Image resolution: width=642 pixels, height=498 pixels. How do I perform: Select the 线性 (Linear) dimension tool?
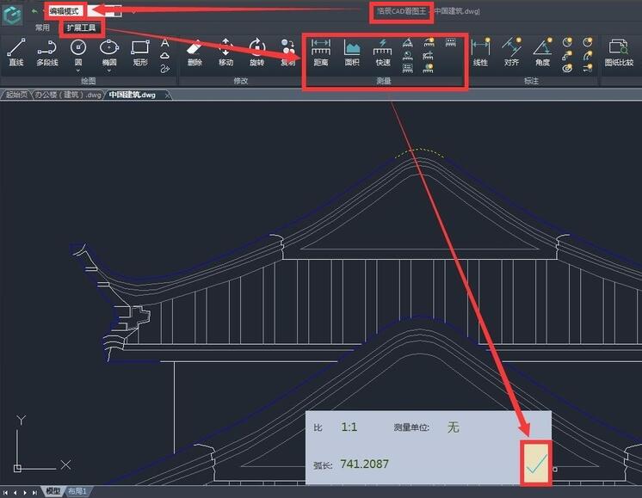coord(480,52)
